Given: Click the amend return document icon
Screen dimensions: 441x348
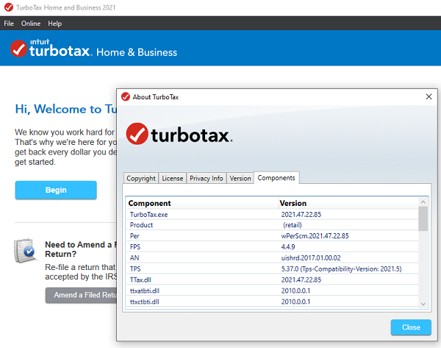Looking at the screenshot, I should [x=24, y=251].
